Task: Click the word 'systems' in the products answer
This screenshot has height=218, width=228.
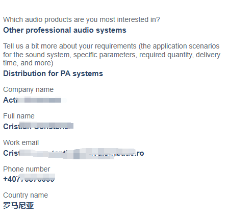Action: 111,30
